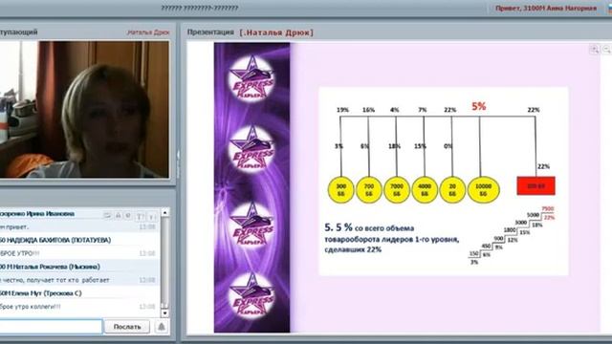
Task: Click the yellow 10000 ББ circle
Action: [483, 190]
